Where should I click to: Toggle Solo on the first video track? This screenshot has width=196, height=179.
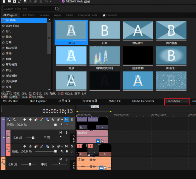[x=72, y=120]
